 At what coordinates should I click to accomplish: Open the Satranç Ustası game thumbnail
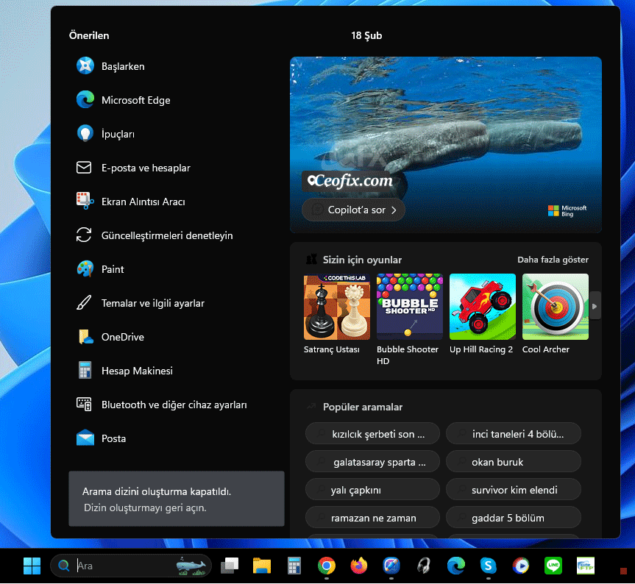(x=336, y=307)
